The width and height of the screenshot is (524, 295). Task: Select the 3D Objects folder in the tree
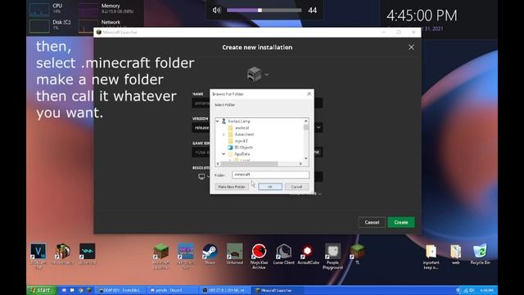[x=240, y=147]
